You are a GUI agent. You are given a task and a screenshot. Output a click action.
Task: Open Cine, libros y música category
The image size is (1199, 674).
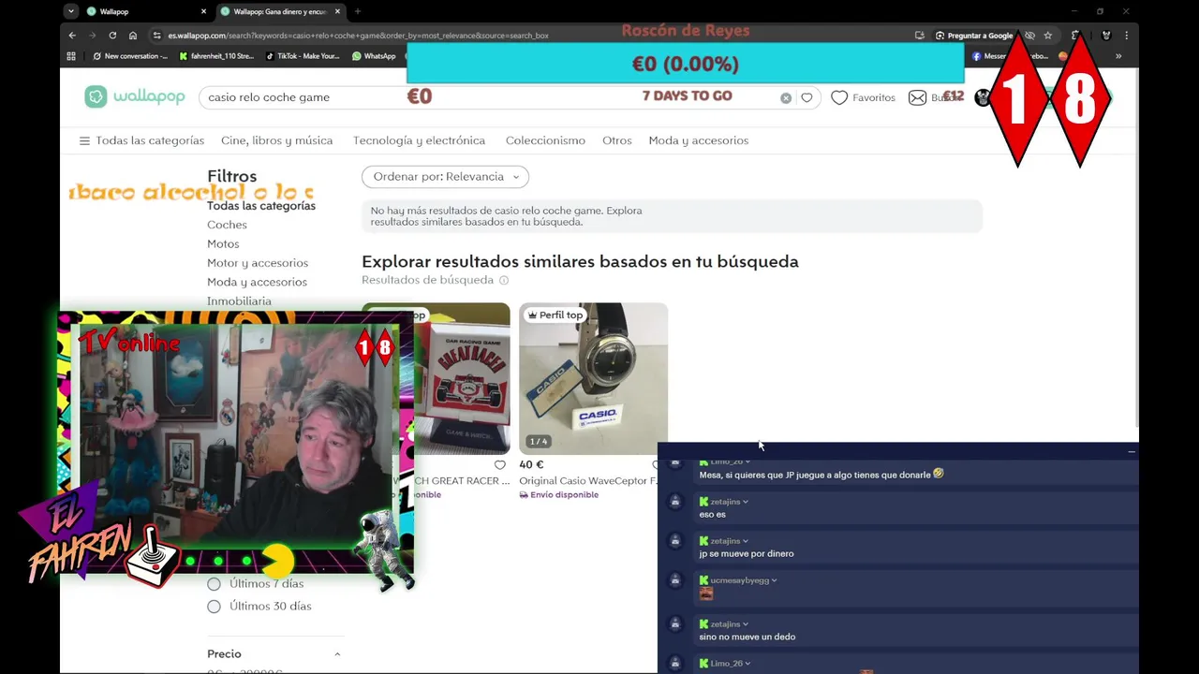coord(277,140)
